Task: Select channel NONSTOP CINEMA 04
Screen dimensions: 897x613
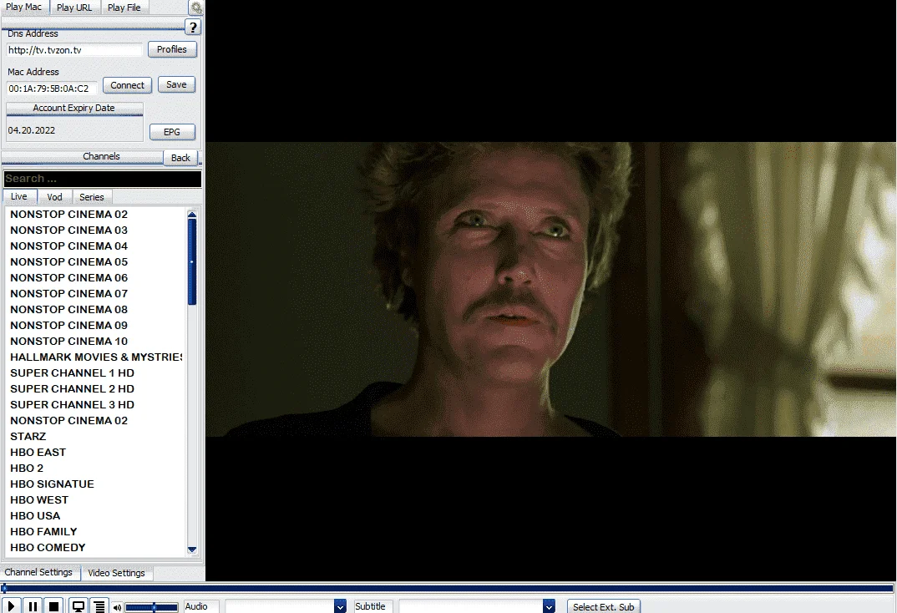Action: 68,246
